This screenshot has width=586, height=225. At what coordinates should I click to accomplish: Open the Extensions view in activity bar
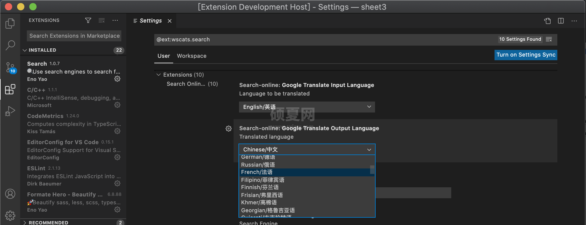(x=10, y=89)
